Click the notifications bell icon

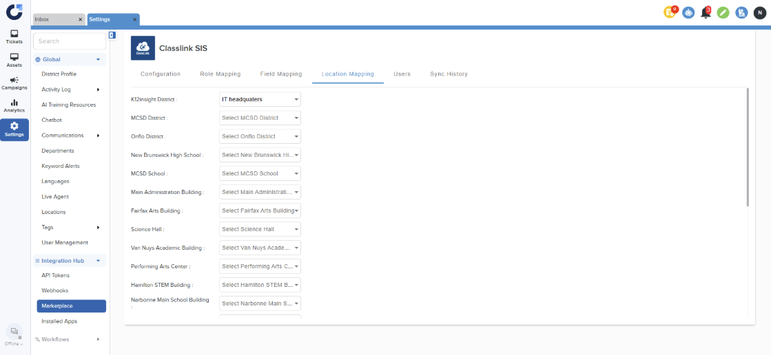pyautogui.click(x=706, y=12)
